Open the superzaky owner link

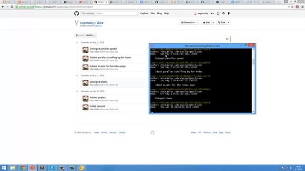coord(87,23)
